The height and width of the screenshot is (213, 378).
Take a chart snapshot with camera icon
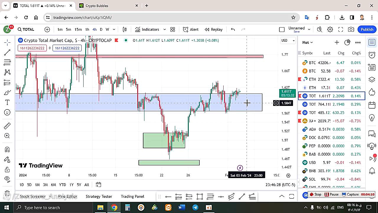(351, 29)
